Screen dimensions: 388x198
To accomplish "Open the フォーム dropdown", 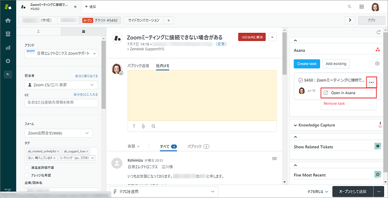I will click(59, 133).
